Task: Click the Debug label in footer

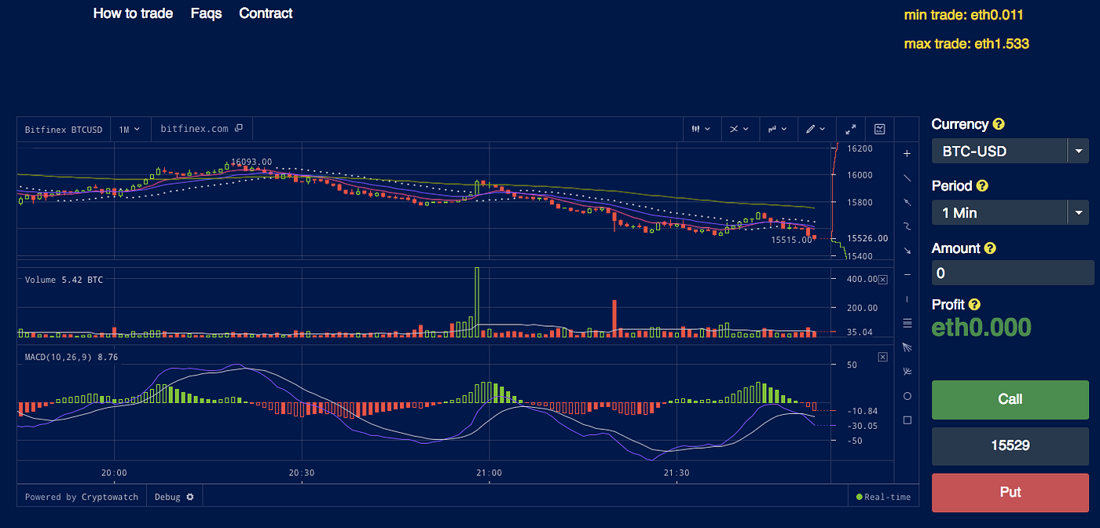Action: [167, 497]
